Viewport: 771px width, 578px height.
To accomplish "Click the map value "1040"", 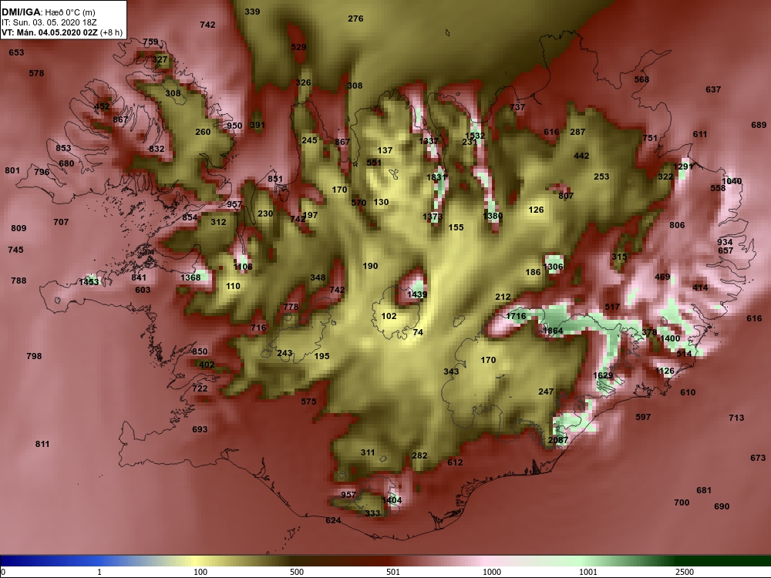I will click(x=732, y=181).
